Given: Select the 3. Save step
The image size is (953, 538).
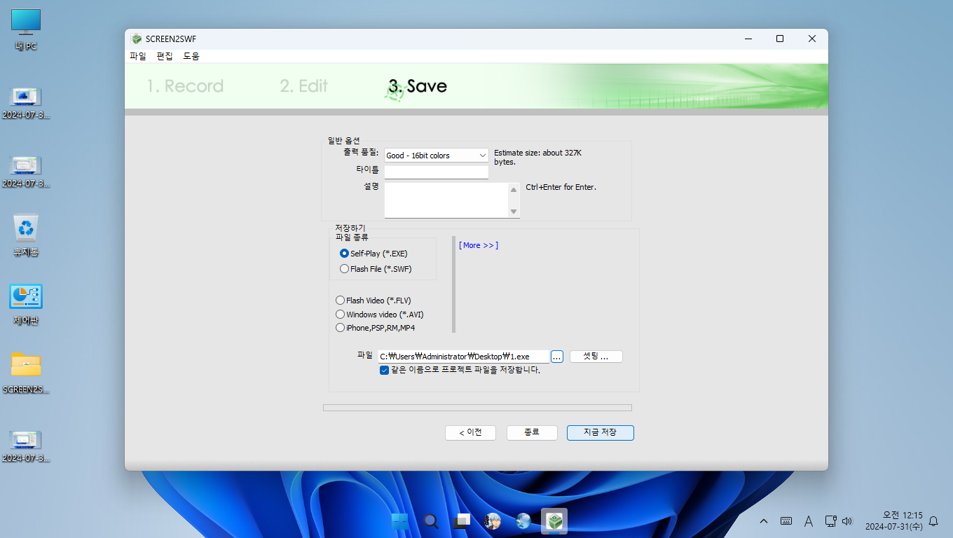Looking at the screenshot, I should point(418,86).
